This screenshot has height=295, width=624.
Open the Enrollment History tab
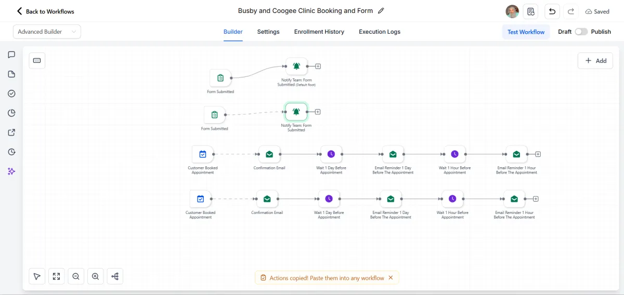tap(319, 32)
